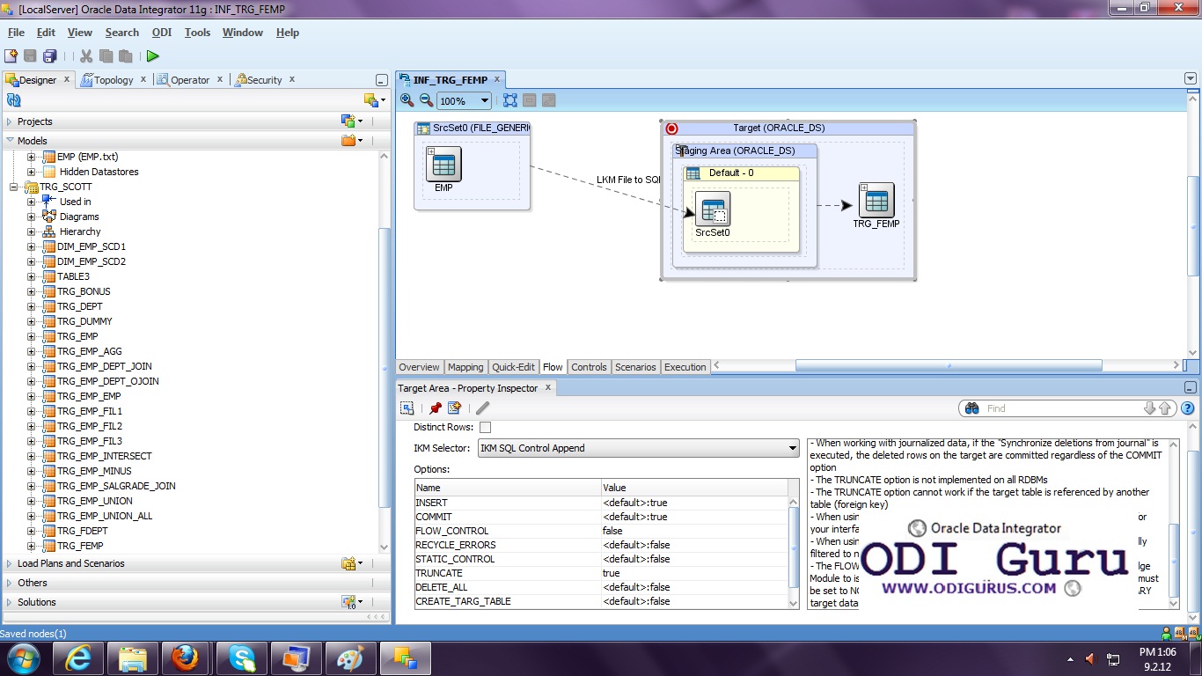Expand the TRG_FEMP model node
This screenshot has width=1202, height=676.
tap(32, 546)
